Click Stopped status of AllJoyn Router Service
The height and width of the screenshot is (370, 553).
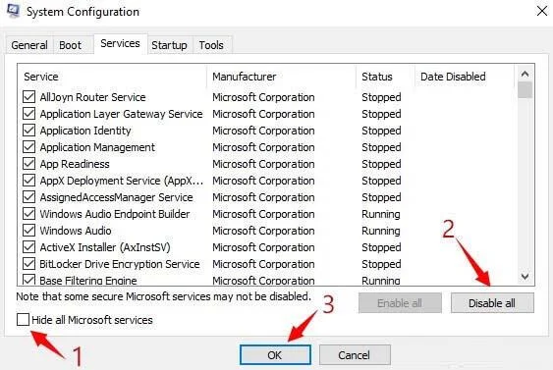[381, 97]
